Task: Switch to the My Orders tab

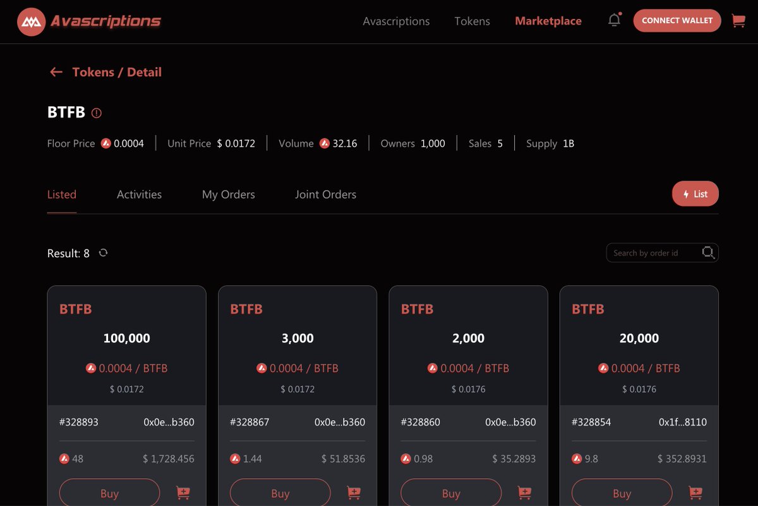Action: tap(229, 195)
